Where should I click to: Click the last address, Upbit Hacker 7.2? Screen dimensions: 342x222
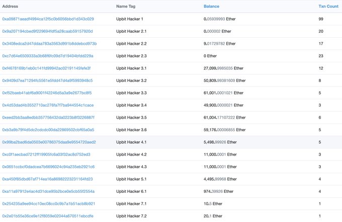[x=47, y=216]
